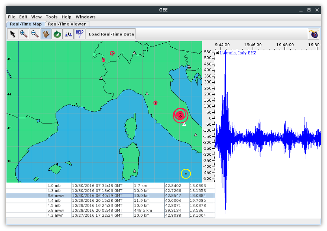The image size is (327, 231).
Task: Select the Real-Time Map tab
Action: pos(26,24)
